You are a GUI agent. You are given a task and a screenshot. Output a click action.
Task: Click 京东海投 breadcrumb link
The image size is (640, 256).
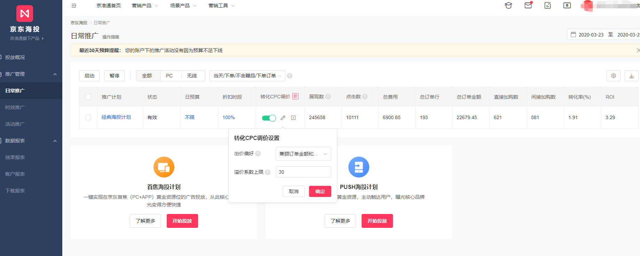[x=79, y=23]
